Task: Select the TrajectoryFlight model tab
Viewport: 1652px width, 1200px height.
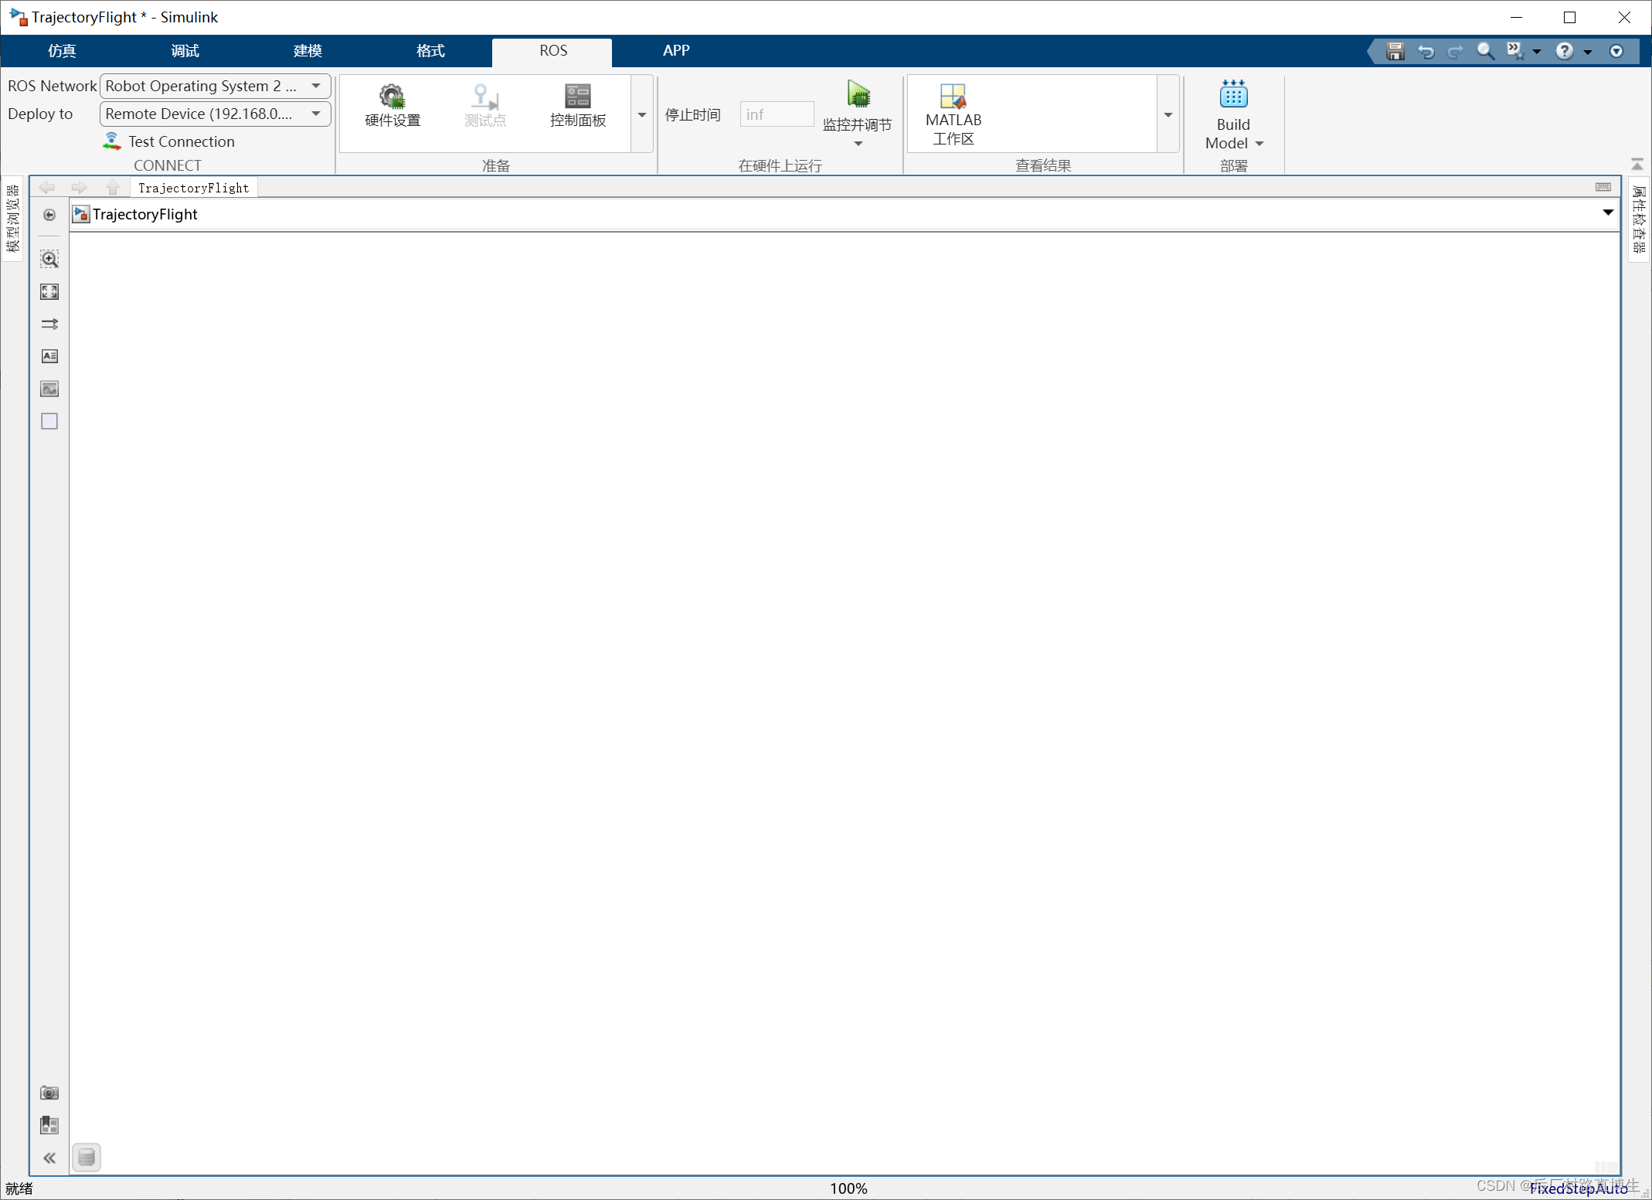Action: click(193, 188)
